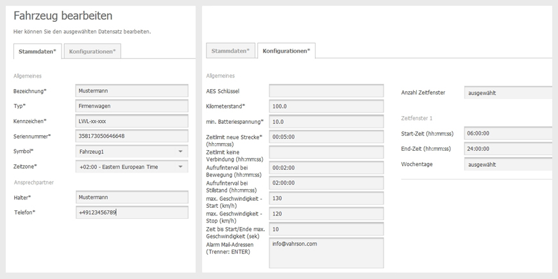Image resolution: width=558 pixels, height=279 pixels.
Task: Select the right Stammdaten tab
Action: pyautogui.click(x=230, y=51)
